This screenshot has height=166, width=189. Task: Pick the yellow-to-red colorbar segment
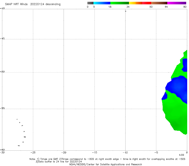[x=140, y=3]
